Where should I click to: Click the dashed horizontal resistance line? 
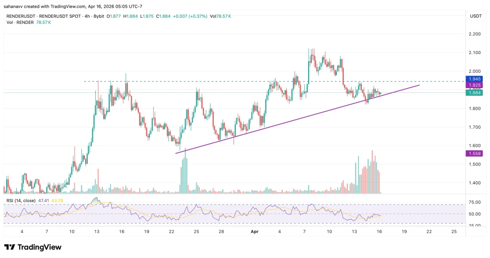click(239, 81)
